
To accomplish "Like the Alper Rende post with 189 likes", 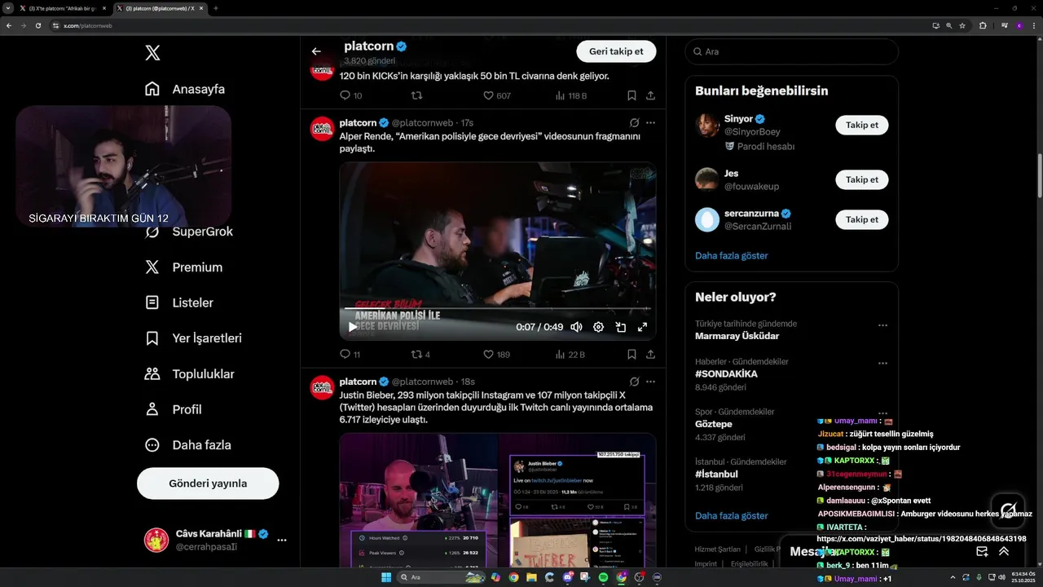I will point(496,355).
